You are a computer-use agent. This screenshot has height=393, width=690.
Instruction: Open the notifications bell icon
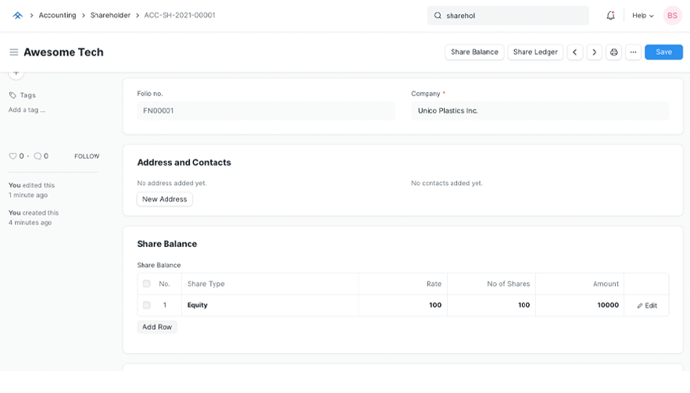coord(610,16)
